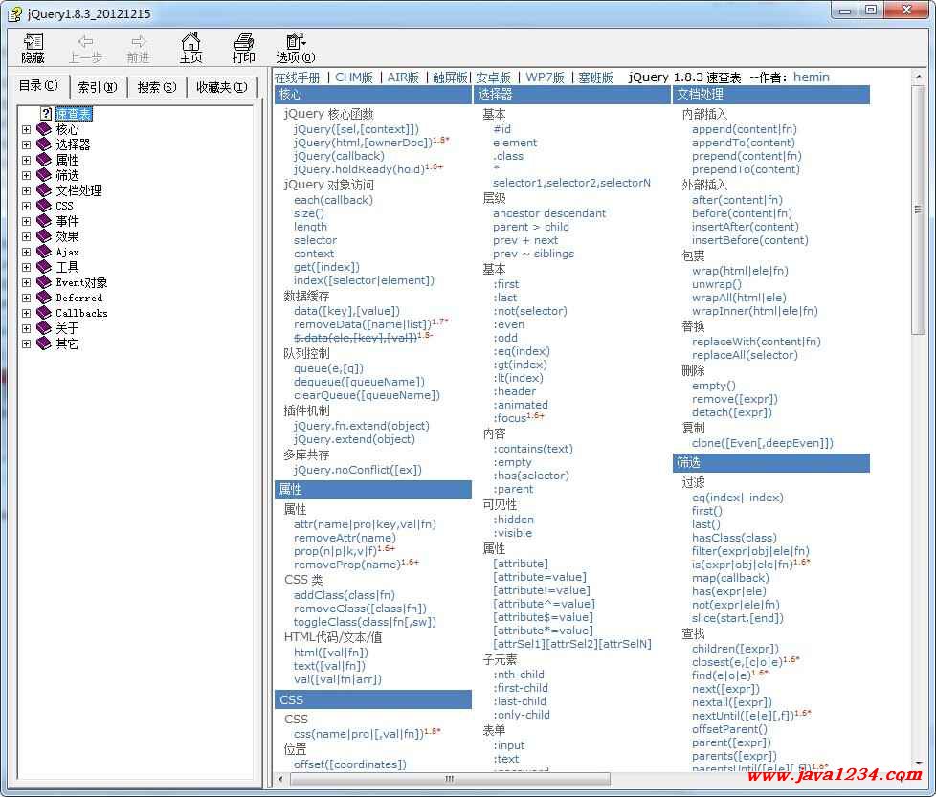Click the book icon beside Event对象

coord(44,282)
